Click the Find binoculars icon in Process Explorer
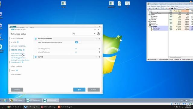 tap(172, 8)
